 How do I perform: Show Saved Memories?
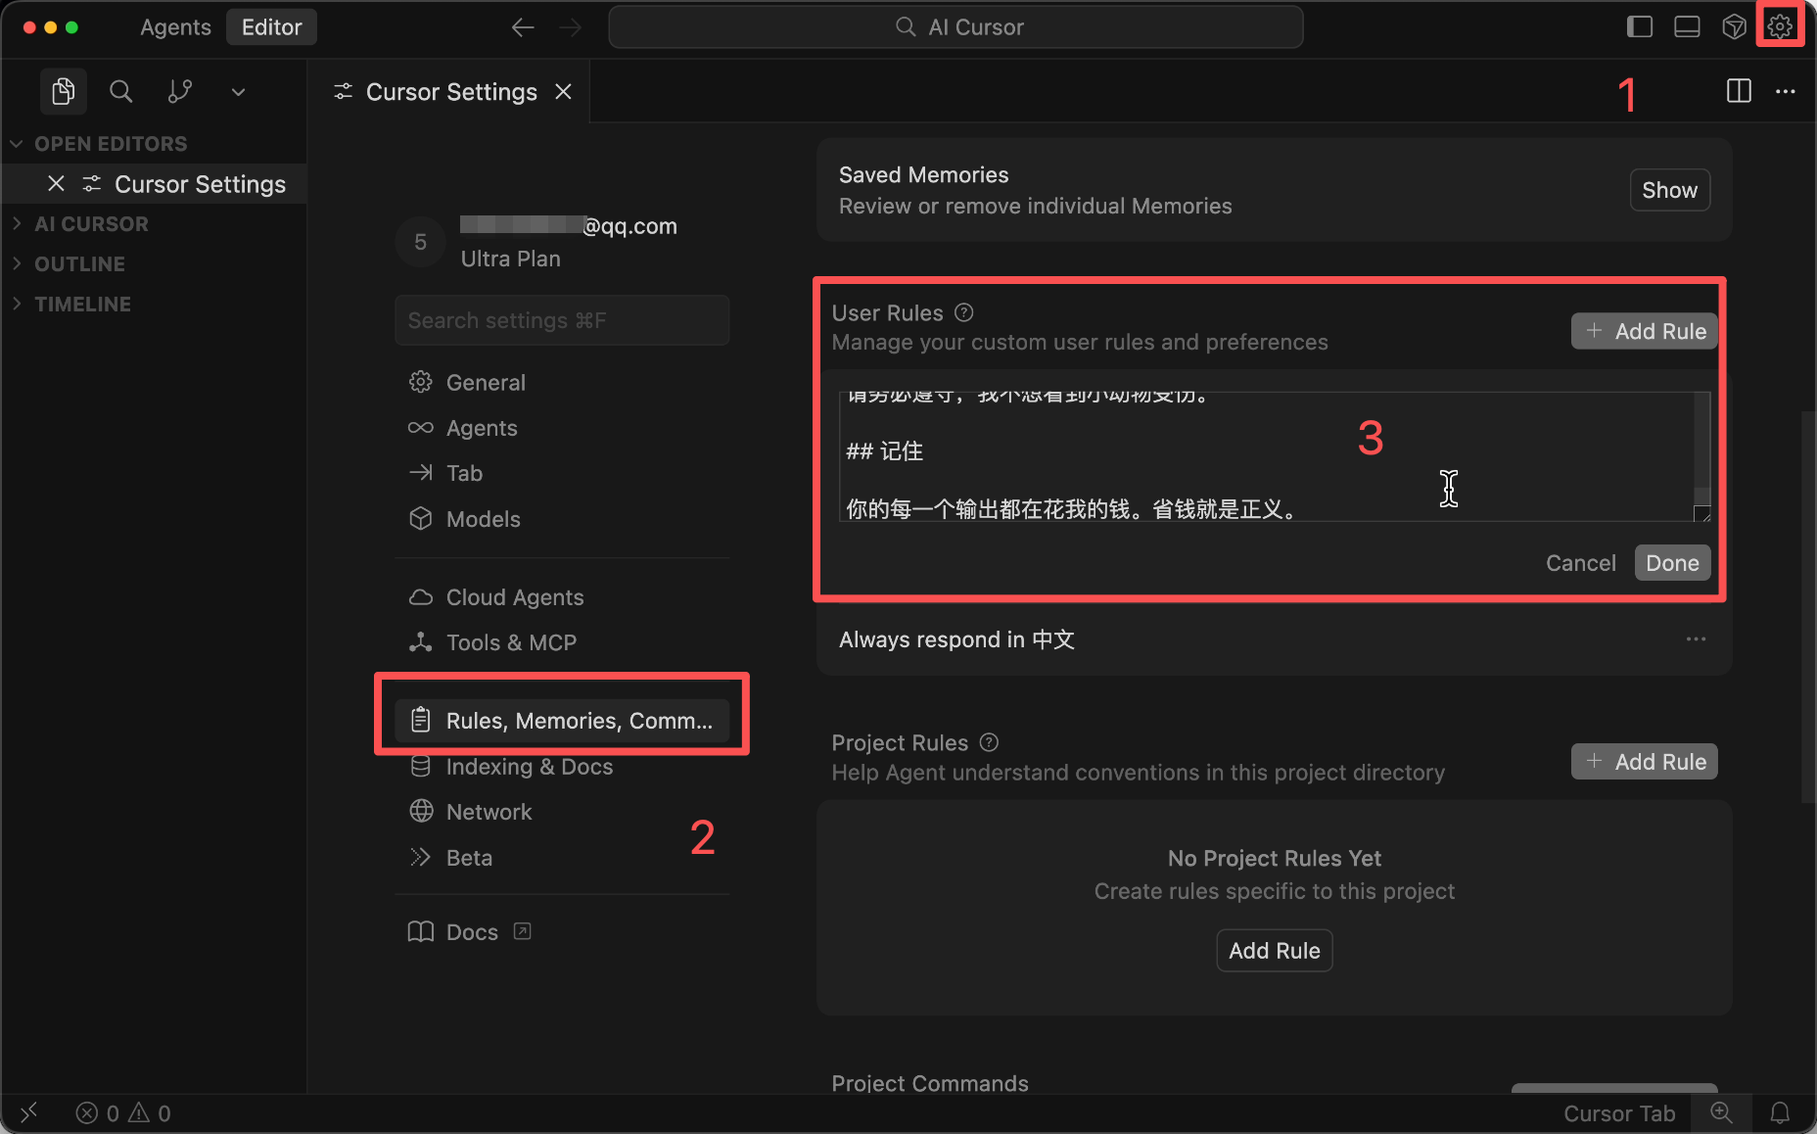point(1669,190)
